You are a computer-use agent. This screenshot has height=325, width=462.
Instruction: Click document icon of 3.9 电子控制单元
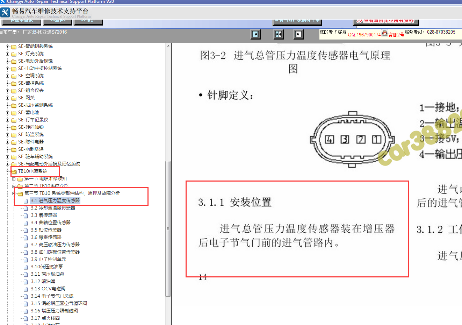[x=26, y=260]
